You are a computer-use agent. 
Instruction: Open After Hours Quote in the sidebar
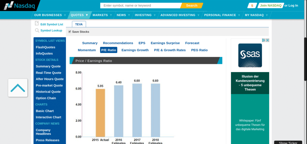click(50, 79)
